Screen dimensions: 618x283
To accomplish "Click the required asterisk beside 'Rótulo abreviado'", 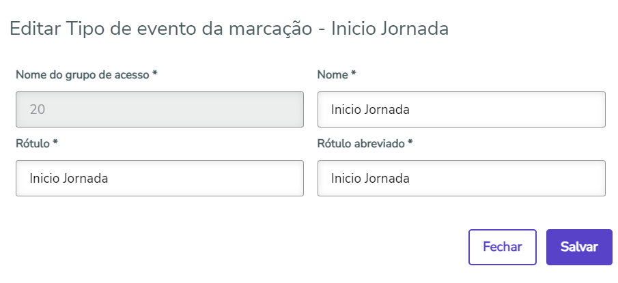I will pos(410,143).
